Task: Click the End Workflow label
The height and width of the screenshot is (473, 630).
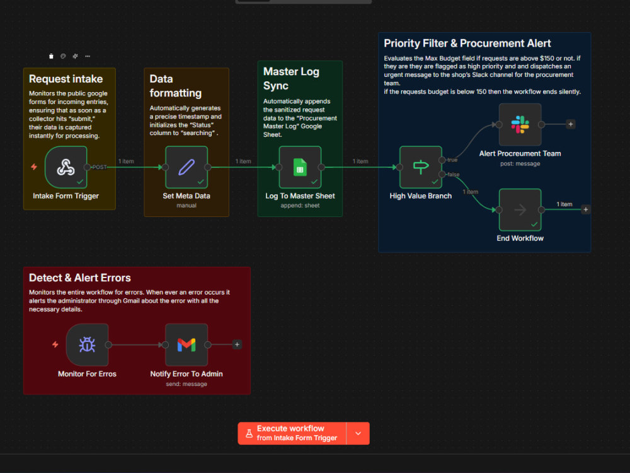Action: (x=520, y=238)
